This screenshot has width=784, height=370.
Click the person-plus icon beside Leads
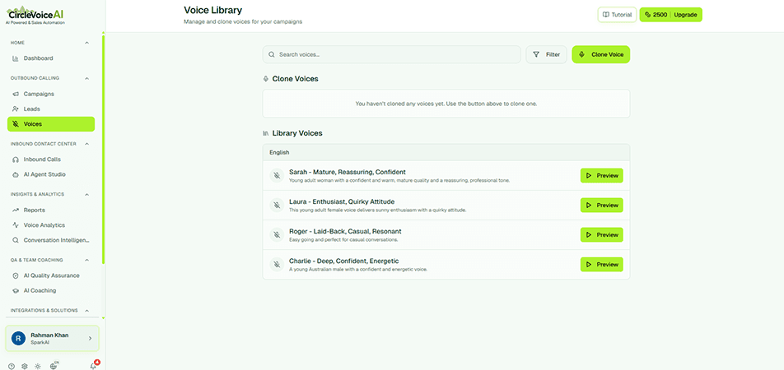tap(16, 109)
